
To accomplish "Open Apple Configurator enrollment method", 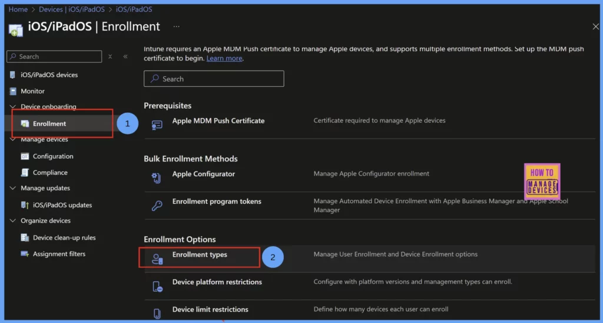I will point(203,174).
